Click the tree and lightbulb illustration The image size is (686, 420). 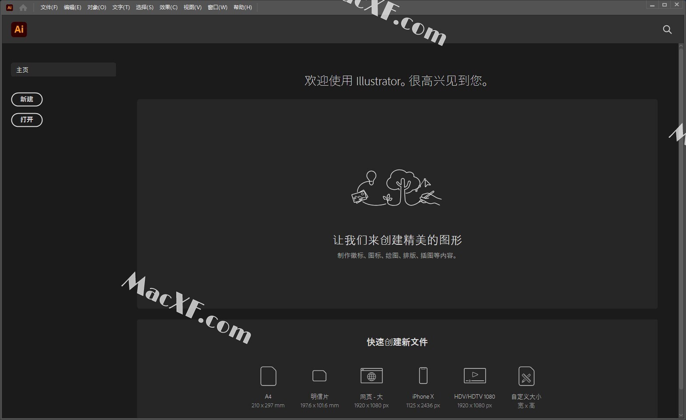(x=397, y=187)
